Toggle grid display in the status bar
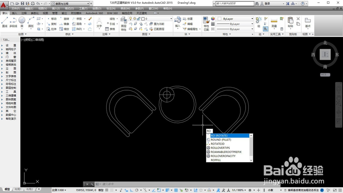This screenshot has width=343, height=193. click(x=107, y=190)
